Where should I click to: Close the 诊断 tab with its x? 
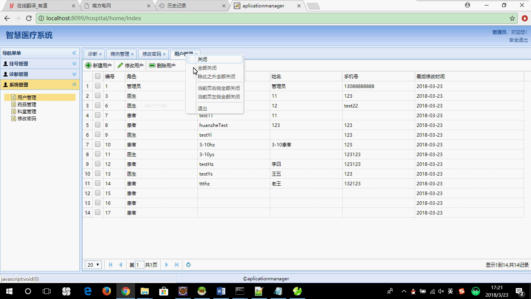tap(100, 54)
